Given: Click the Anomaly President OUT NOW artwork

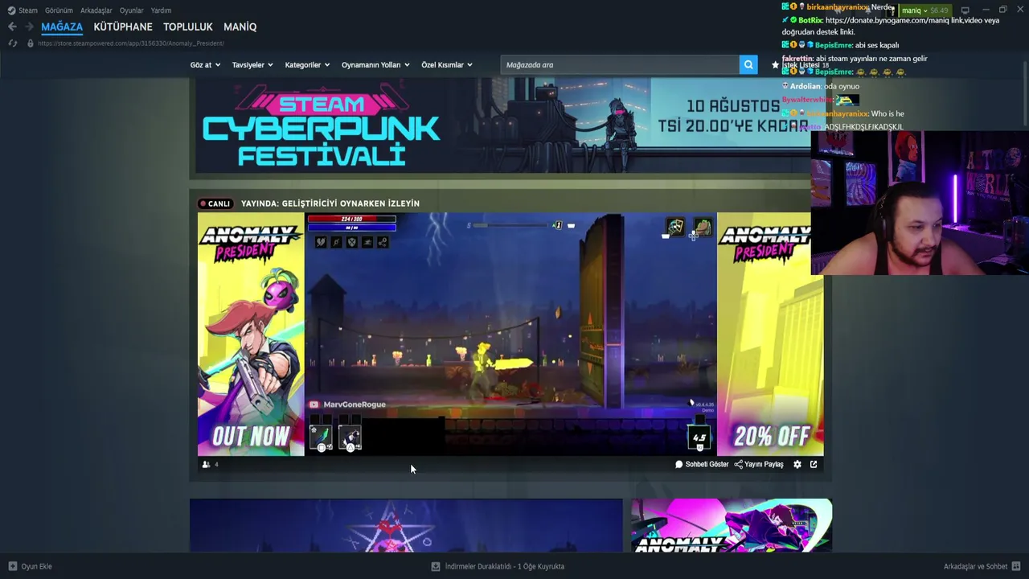Looking at the screenshot, I should [x=251, y=334].
